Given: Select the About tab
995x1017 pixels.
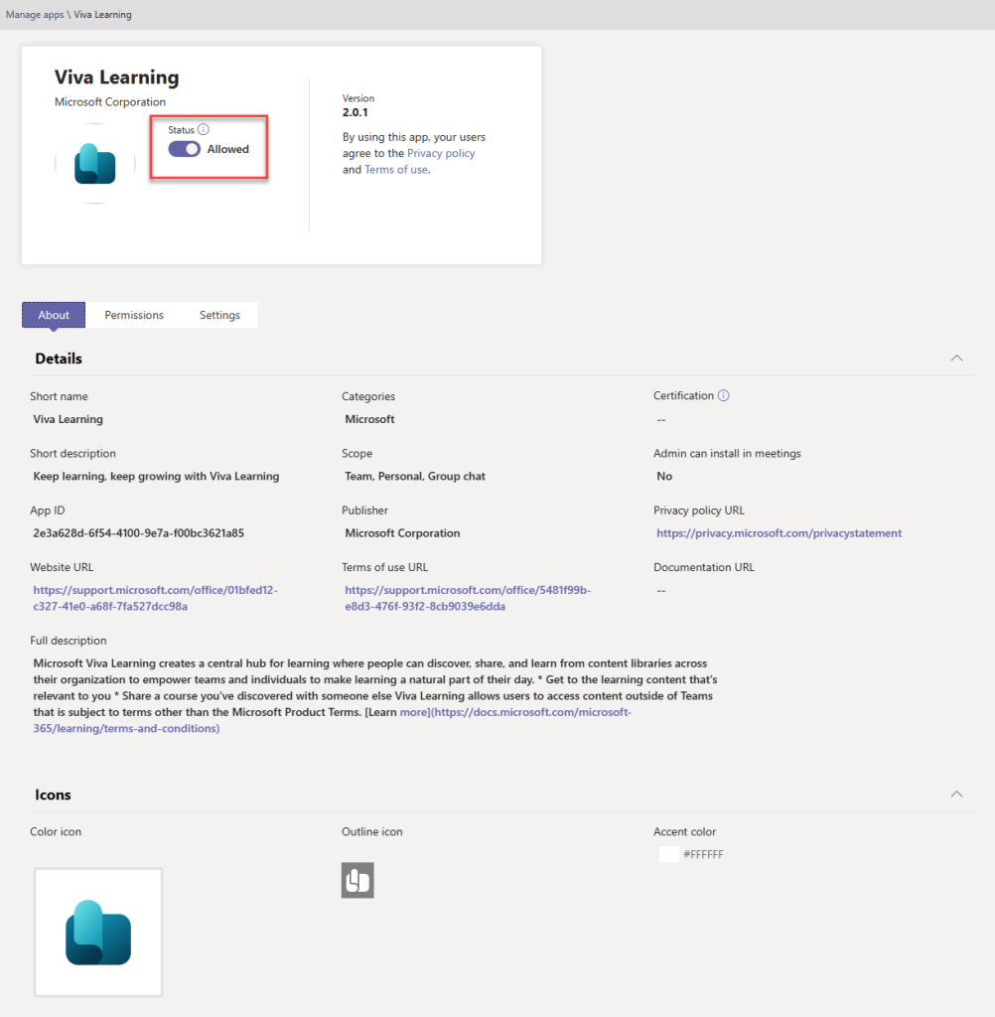Looking at the screenshot, I should [54, 315].
